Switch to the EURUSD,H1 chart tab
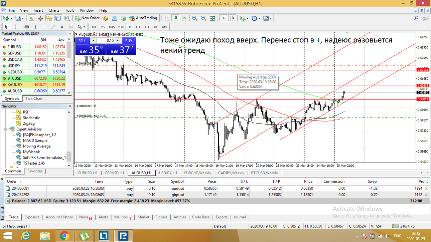Image resolution: width=431 pixels, height=242 pixels. click(88, 173)
